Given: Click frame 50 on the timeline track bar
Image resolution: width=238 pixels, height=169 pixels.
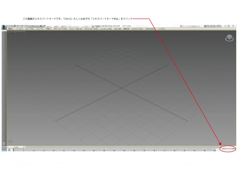Looking at the screenshot, I should [114, 150].
